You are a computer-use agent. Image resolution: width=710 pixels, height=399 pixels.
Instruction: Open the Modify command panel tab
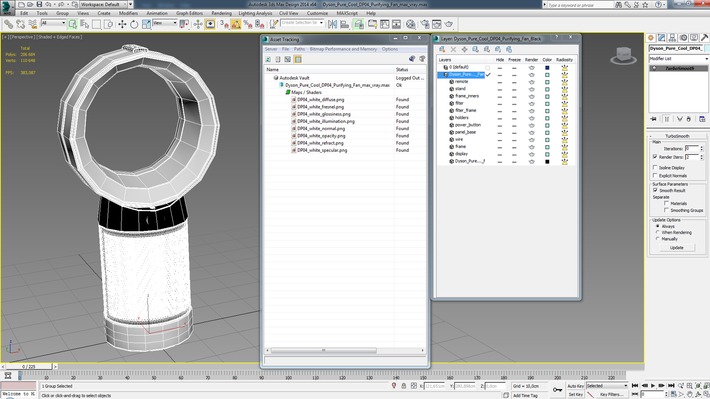tap(662, 38)
